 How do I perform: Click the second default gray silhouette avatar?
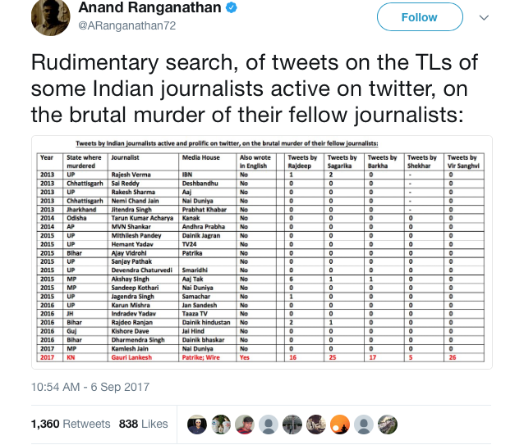(x=364, y=424)
